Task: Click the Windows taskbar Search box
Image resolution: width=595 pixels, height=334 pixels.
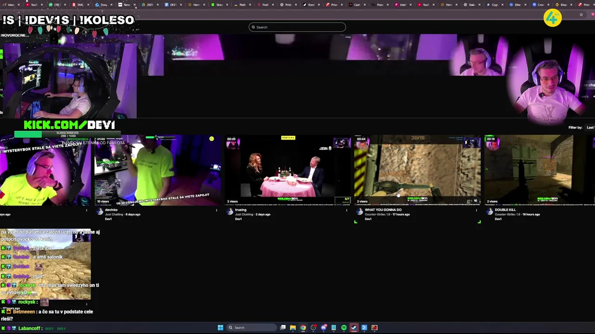Action: [252, 328]
